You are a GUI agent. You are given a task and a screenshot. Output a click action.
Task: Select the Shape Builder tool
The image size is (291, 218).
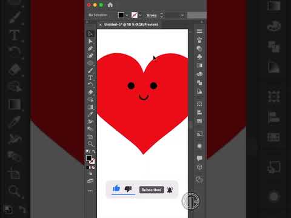pos(90,99)
